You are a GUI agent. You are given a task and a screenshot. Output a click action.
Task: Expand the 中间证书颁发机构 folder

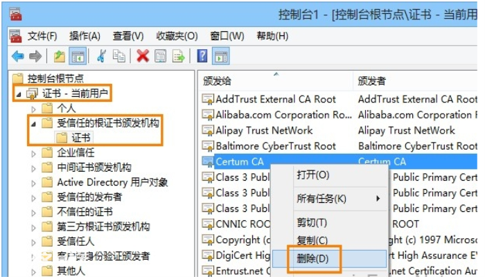(34, 168)
